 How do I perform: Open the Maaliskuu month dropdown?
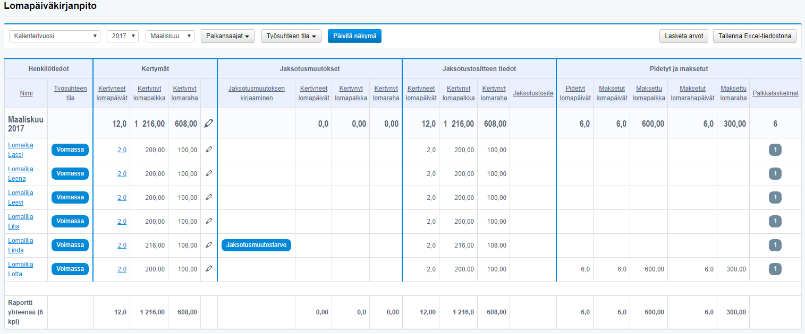pos(170,36)
